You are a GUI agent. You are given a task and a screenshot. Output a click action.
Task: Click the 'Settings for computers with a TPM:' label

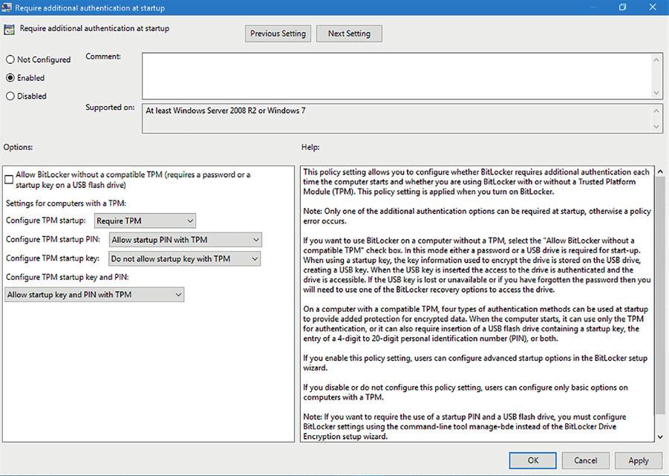coord(66,203)
